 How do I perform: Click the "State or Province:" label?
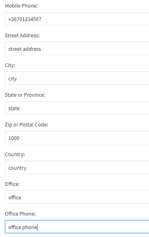pyautogui.click(x=25, y=95)
